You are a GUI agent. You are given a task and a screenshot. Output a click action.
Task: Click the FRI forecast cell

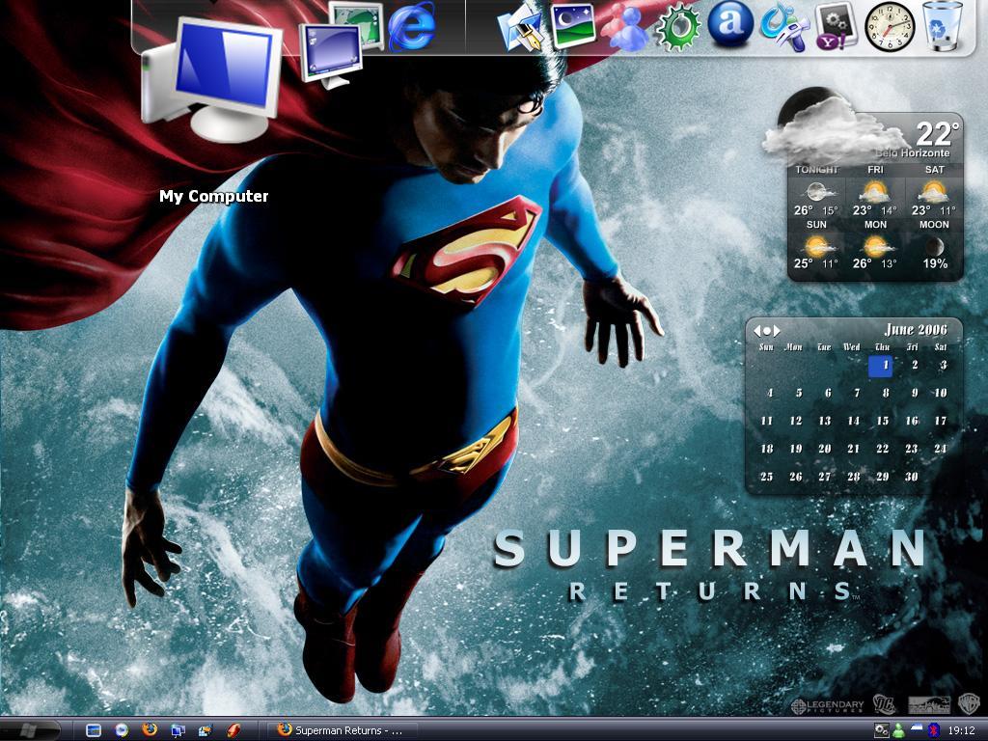point(875,191)
